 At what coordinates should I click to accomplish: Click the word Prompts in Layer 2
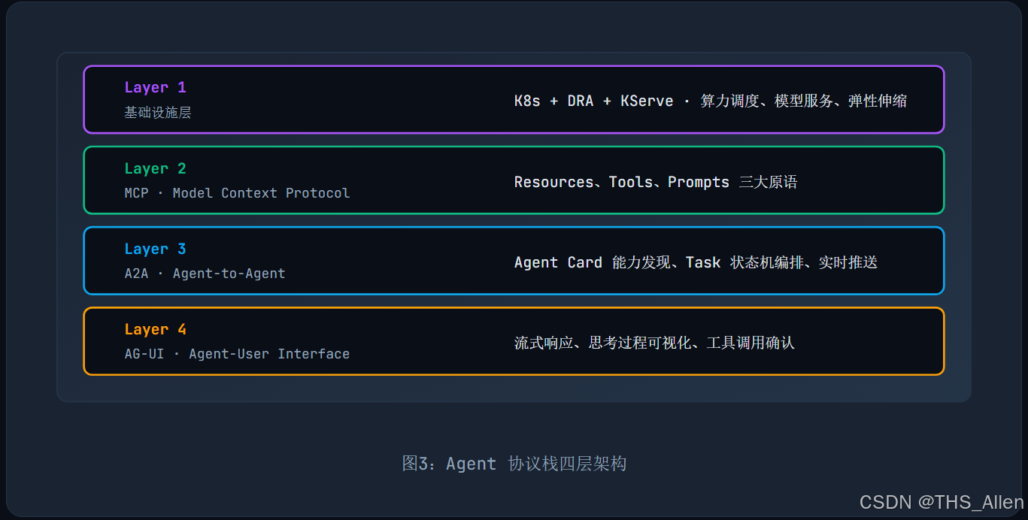coord(699,182)
